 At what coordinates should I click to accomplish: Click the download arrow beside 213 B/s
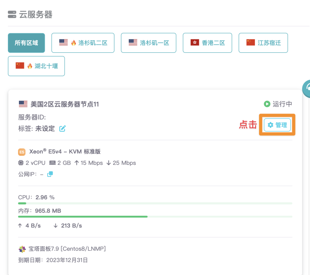click(56, 226)
